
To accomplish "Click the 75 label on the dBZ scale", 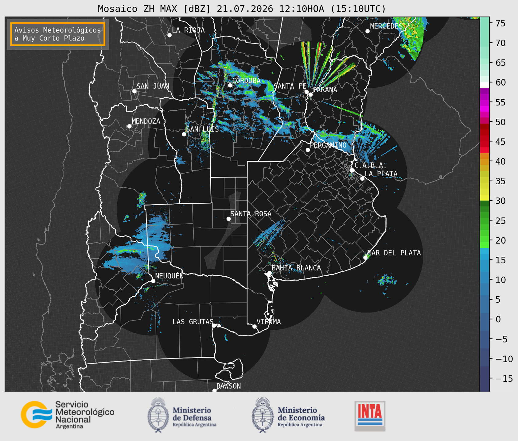I will (500, 23).
